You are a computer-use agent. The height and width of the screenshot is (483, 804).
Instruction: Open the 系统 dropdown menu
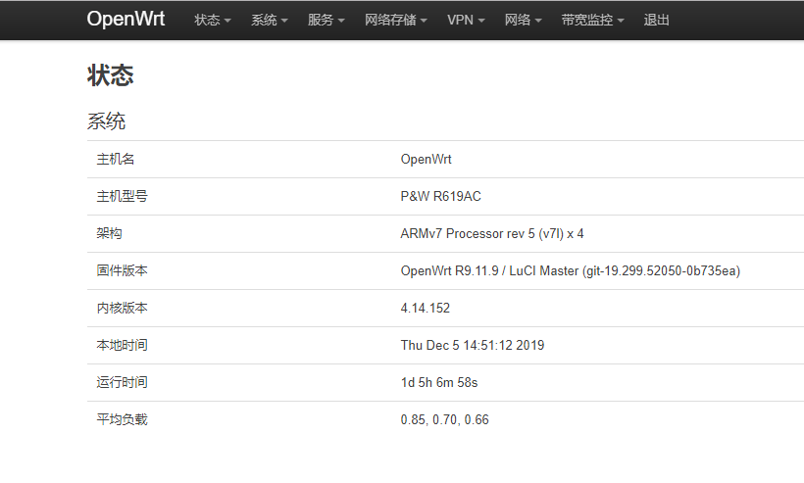(270, 20)
